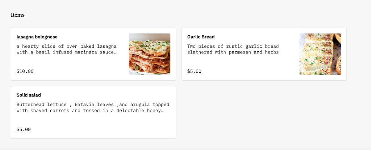Image resolution: width=371 pixels, height=150 pixels.
Task: Click the Solid salad $5.00 price
Action: [x=24, y=129]
